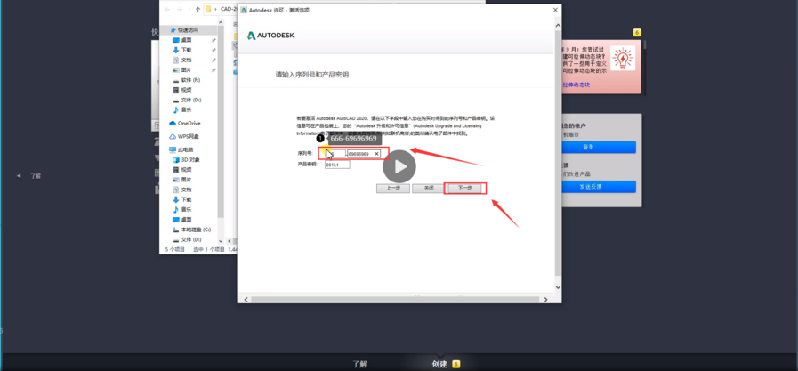This screenshot has width=798, height=371.
Task: Open WPS网盘 in Explorer sidebar
Action: (184, 136)
